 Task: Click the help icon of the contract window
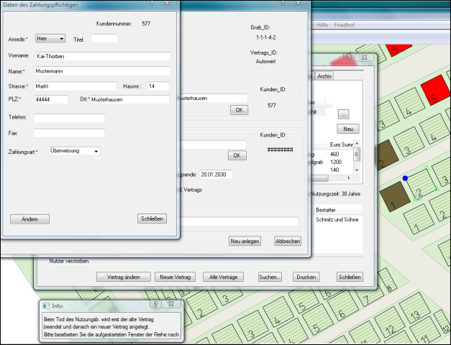pos(283,3)
